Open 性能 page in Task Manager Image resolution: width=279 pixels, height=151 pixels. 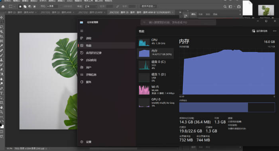coord(107,45)
